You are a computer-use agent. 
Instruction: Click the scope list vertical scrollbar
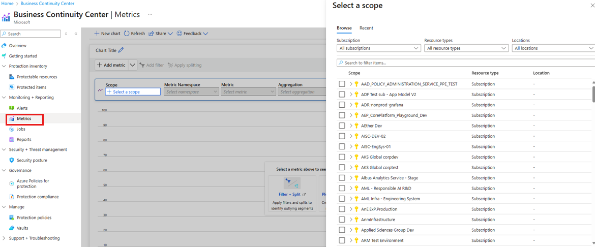[x=592, y=93]
